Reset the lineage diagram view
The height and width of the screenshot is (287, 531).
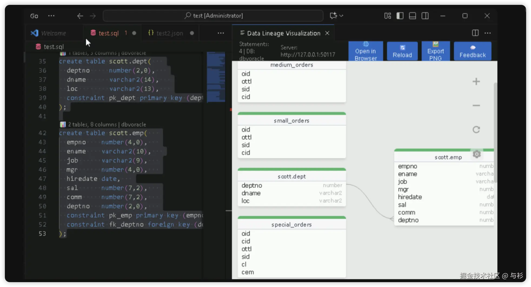tap(476, 130)
